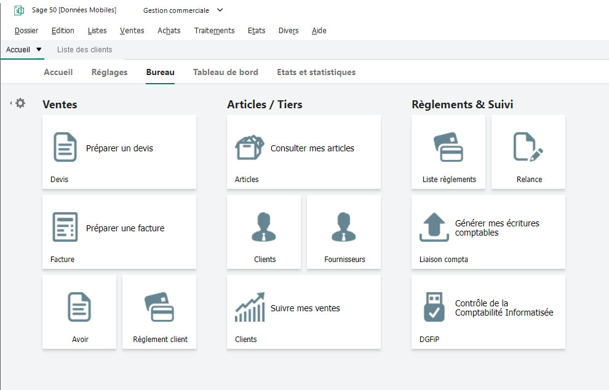Click the Clients caption under Suivre mes ventes
Screen dimensions: 609x390
(246, 340)
